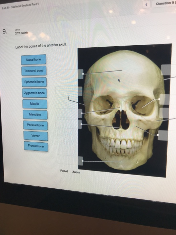
Task: Select the Nasal bone label tile
Action: pyautogui.click(x=34, y=60)
